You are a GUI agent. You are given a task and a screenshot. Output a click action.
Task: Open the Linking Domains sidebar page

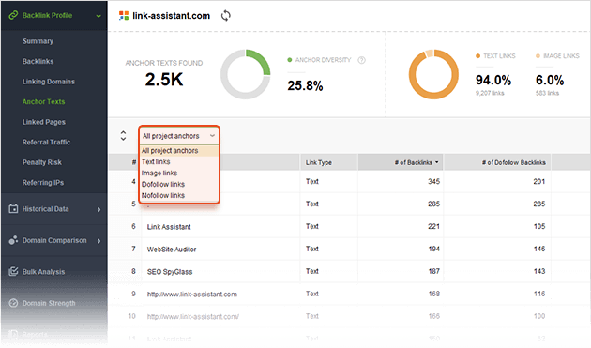[x=48, y=82]
